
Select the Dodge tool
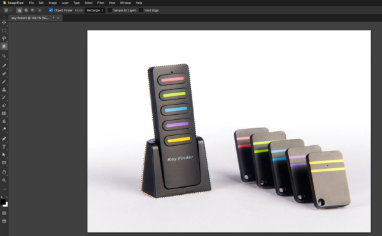pos(4,129)
